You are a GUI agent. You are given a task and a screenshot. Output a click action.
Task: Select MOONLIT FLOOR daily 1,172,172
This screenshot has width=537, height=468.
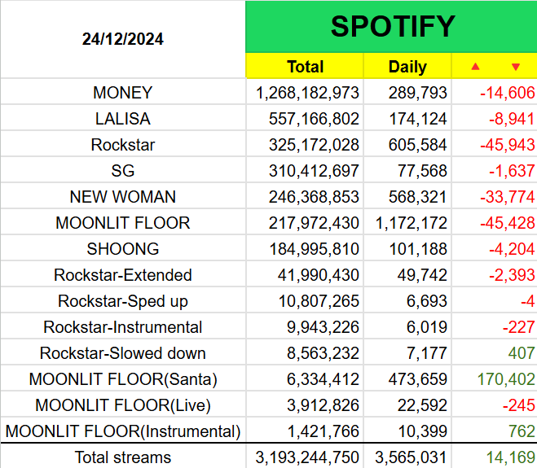[x=407, y=222]
